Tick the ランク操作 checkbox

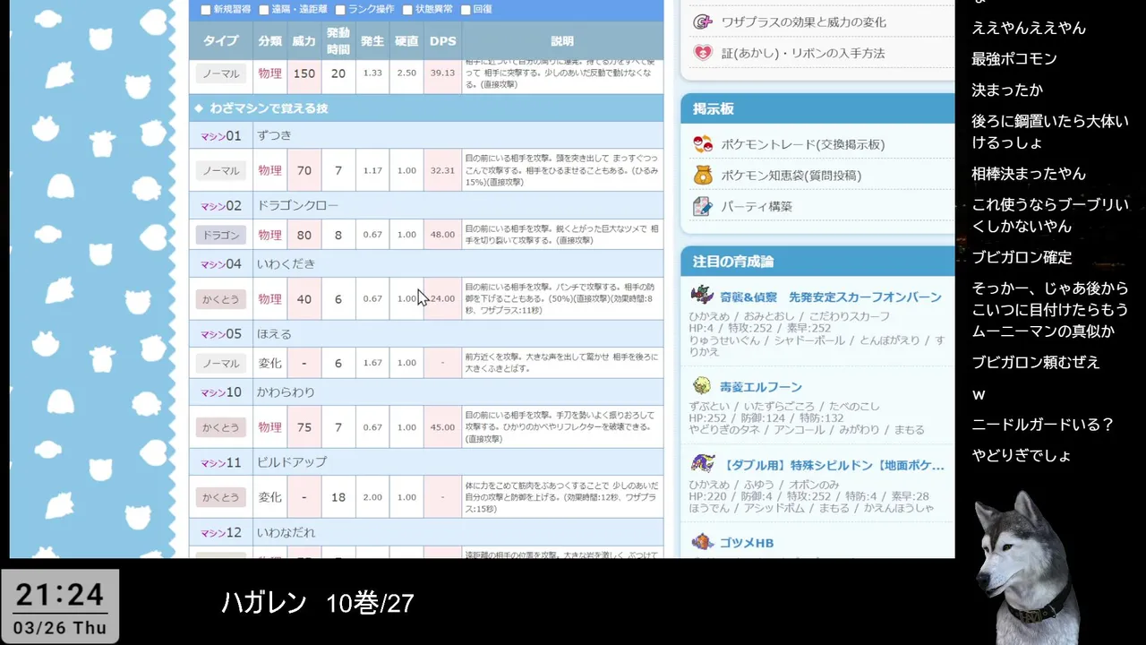pyautogui.click(x=340, y=10)
